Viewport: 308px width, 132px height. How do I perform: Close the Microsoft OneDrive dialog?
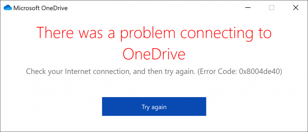(295, 8)
